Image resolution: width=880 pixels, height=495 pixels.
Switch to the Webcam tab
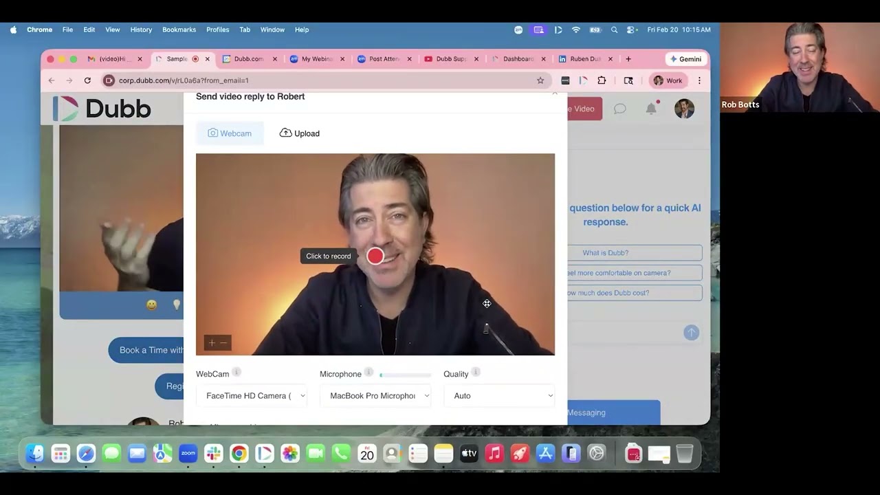click(230, 133)
